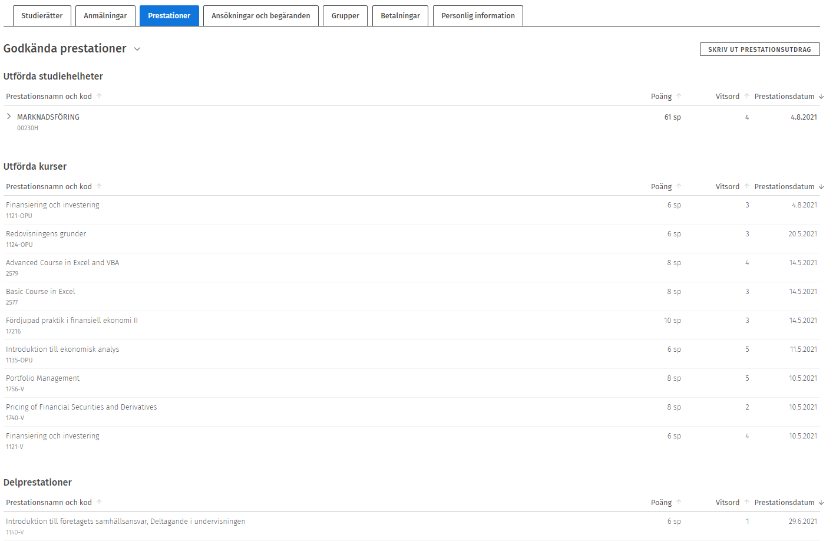Sort Utförda kurser by Prestationsdatum arrow
The image size is (836, 541).
pyautogui.click(x=821, y=187)
